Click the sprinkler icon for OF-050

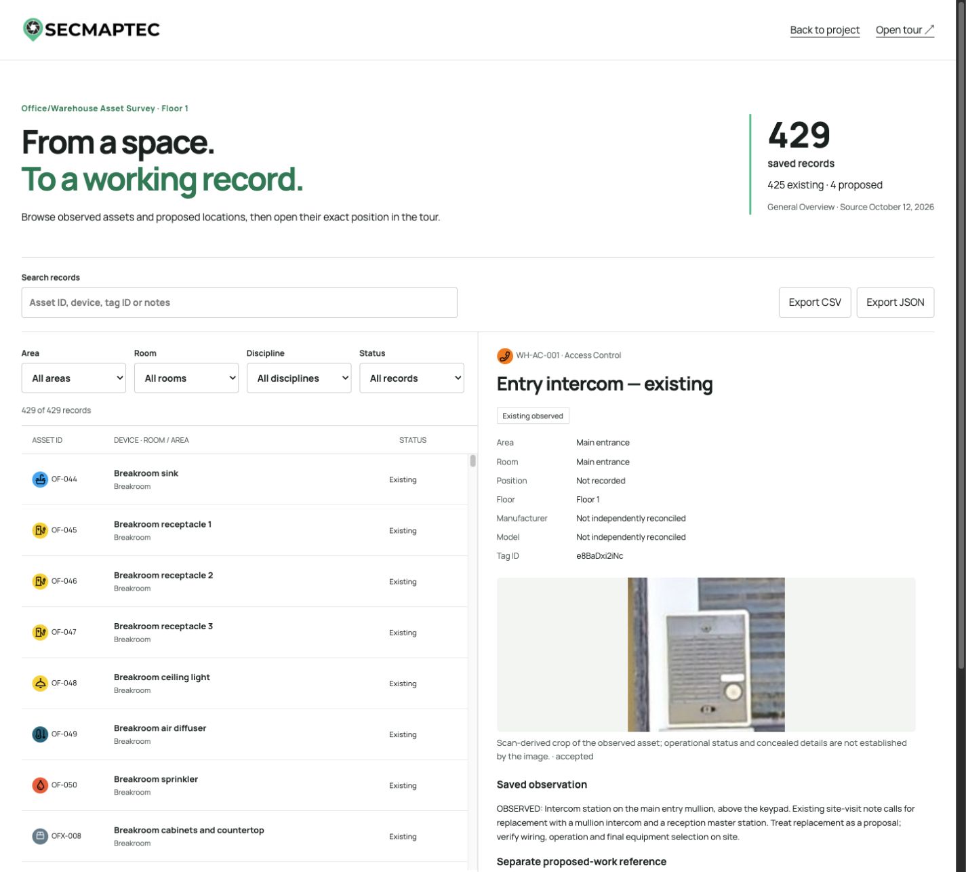pyautogui.click(x=40, y=785)
